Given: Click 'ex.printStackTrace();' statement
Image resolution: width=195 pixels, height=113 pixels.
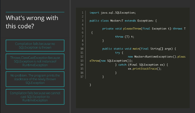Looking at the screenshot, I should 144,69.
